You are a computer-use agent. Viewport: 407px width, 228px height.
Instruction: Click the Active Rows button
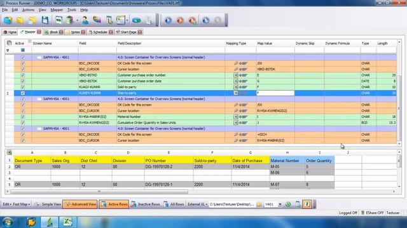114,204
